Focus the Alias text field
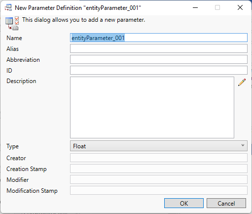This screenshot has height=214, width=252. tap(159, 48)
